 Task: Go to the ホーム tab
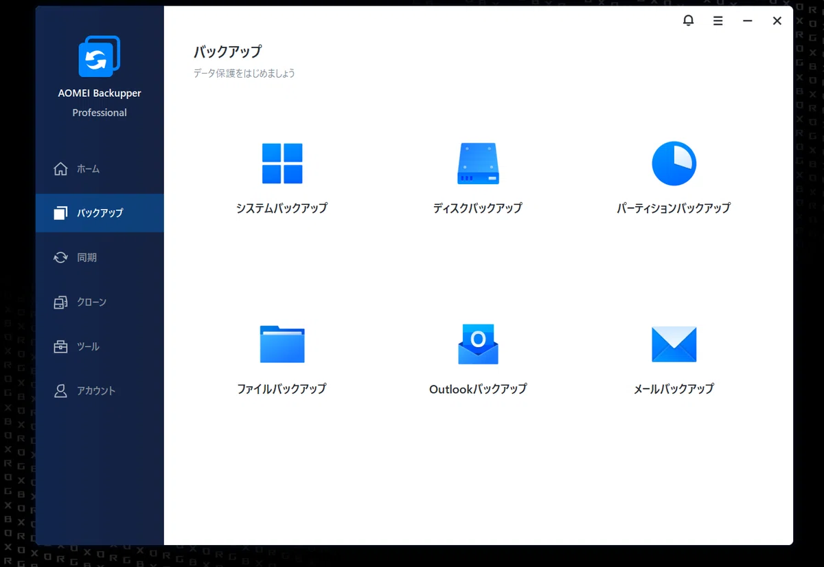click(x=100, y=168)
